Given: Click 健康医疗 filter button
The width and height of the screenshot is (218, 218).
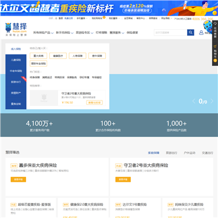Looking at the screenshot, I should tap(58, 56).
